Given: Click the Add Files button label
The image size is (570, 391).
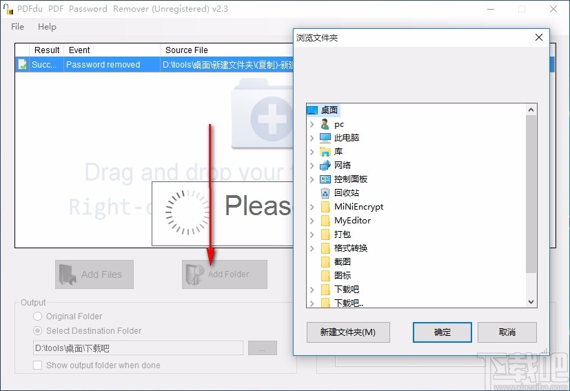Looking at the screenshot, I should pos(101,274).
